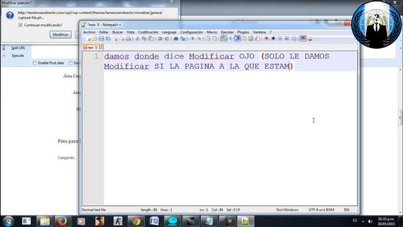
Task: Click the taskbar clock showing 01:33 p.m.
Action: tap(386, 221)
